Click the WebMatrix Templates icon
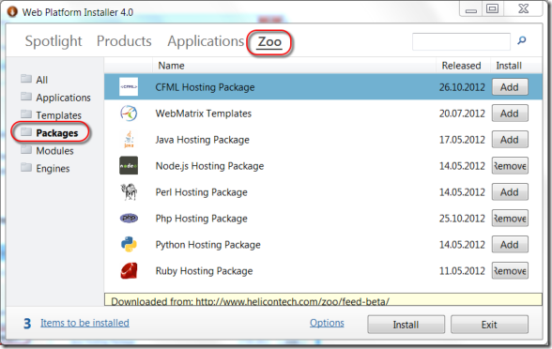This screenshot has height=349, width=552. [x=129, y=114]
